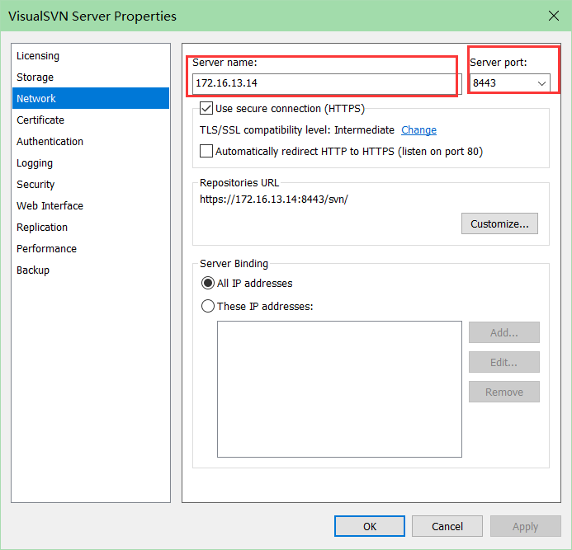The height and width of the screenshot is (550, 572).
Task: Select the Network category
Action: [91, 98]
